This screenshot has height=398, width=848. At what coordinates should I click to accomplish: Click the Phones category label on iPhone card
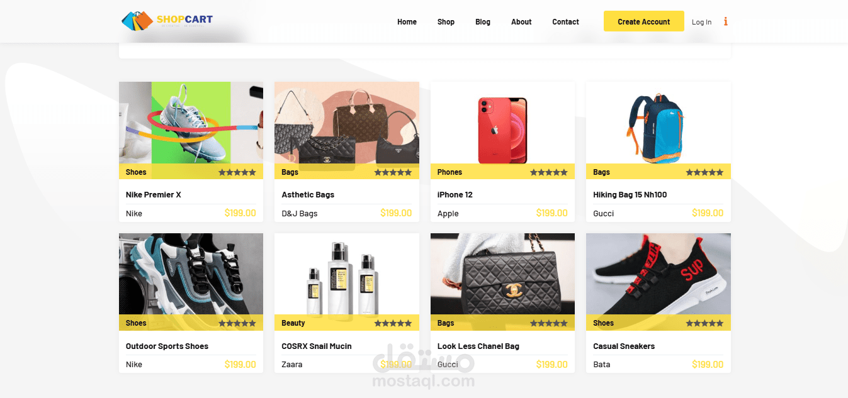449,172
